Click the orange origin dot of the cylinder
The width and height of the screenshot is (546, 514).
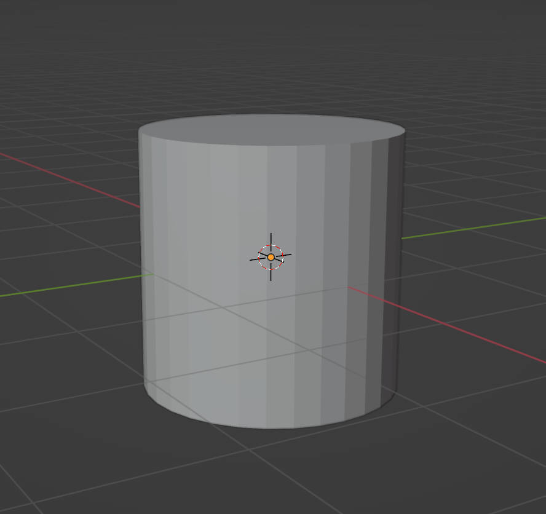click(x=271, y=258)
